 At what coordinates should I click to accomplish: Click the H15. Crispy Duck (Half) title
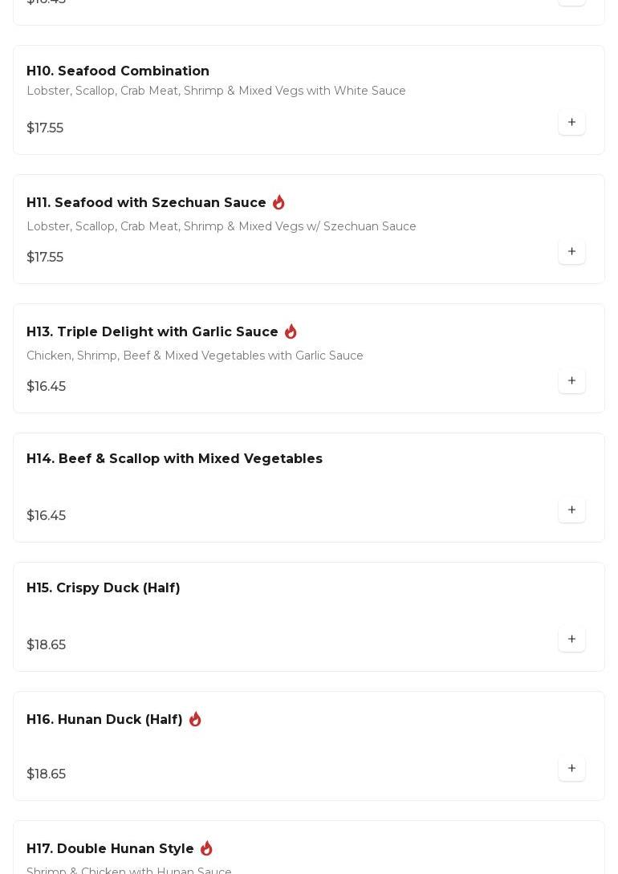click(104, 588)
